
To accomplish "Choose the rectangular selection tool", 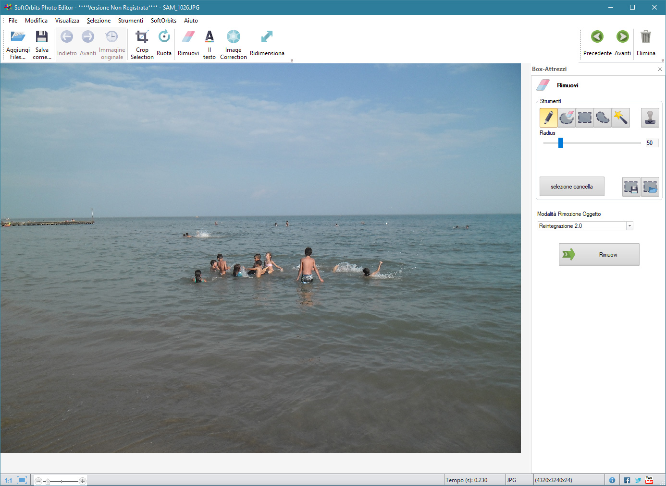I will pos(585,118).
